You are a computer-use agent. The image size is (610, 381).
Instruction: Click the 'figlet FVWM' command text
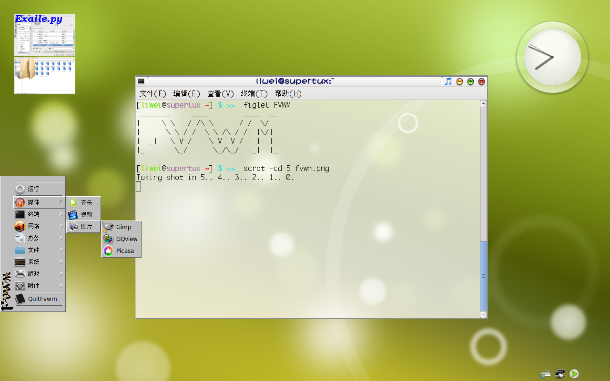pyautogui.click(x=267, y=105)
